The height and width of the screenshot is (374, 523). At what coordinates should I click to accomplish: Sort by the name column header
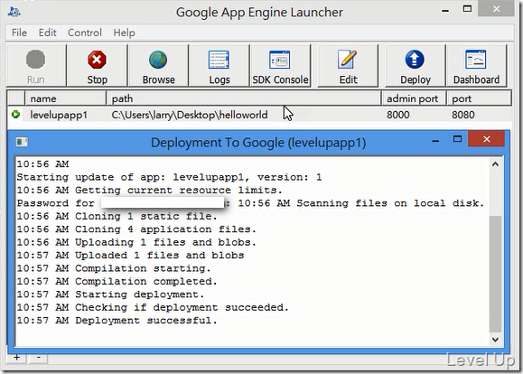[65, 98]
